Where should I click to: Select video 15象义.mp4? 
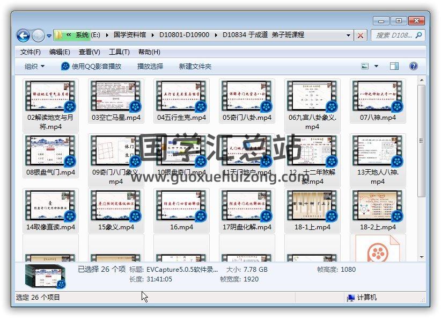[x=116, y=211]
